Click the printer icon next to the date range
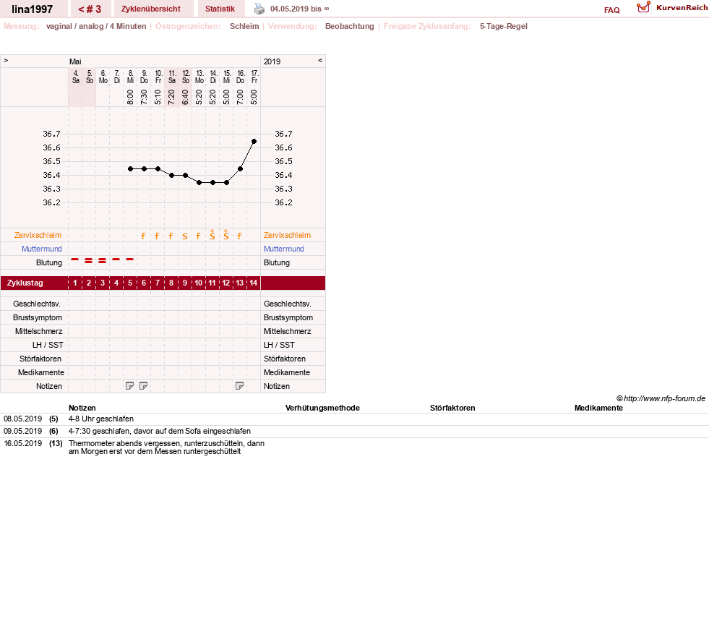This screenshot has width=709, height=634. click(x=259, y=9)
